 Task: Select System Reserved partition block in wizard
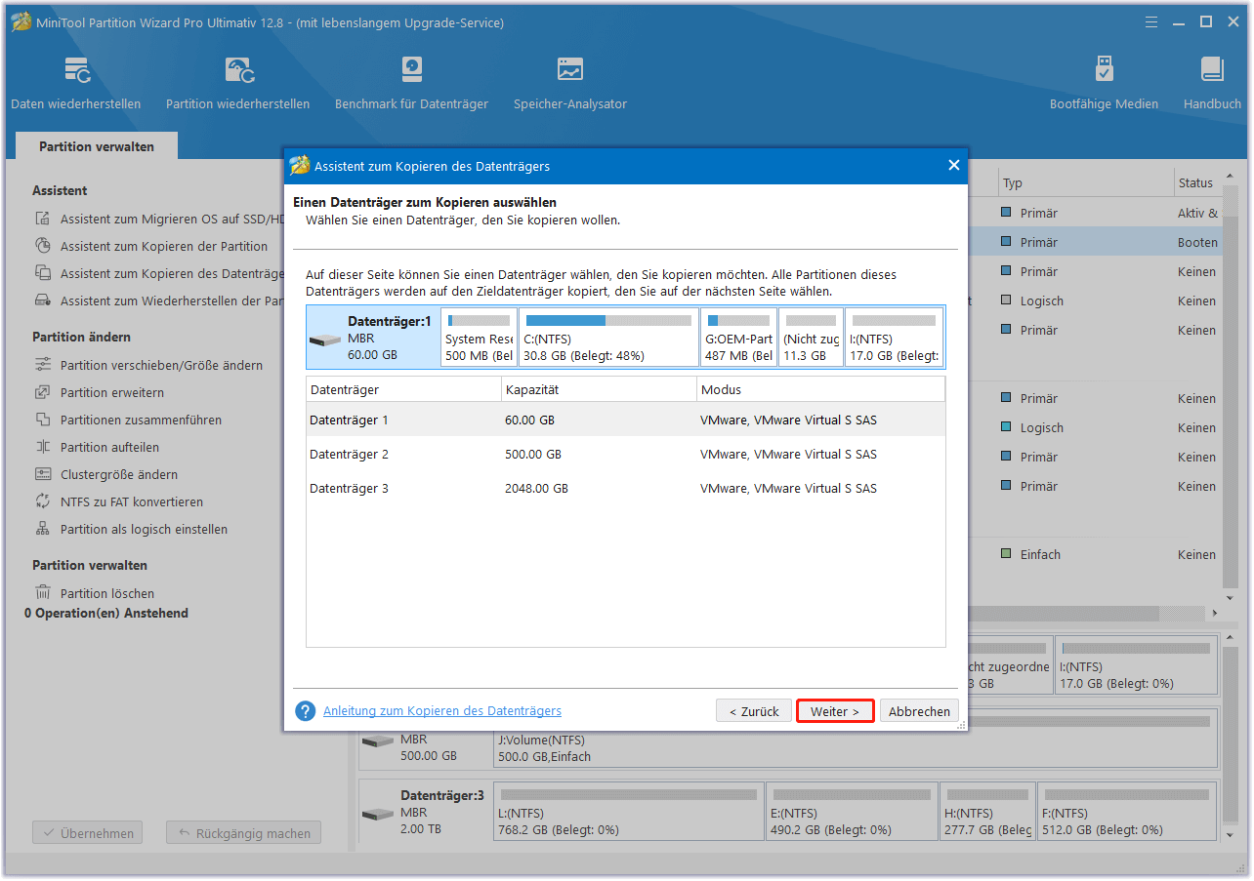pos(479,338)
